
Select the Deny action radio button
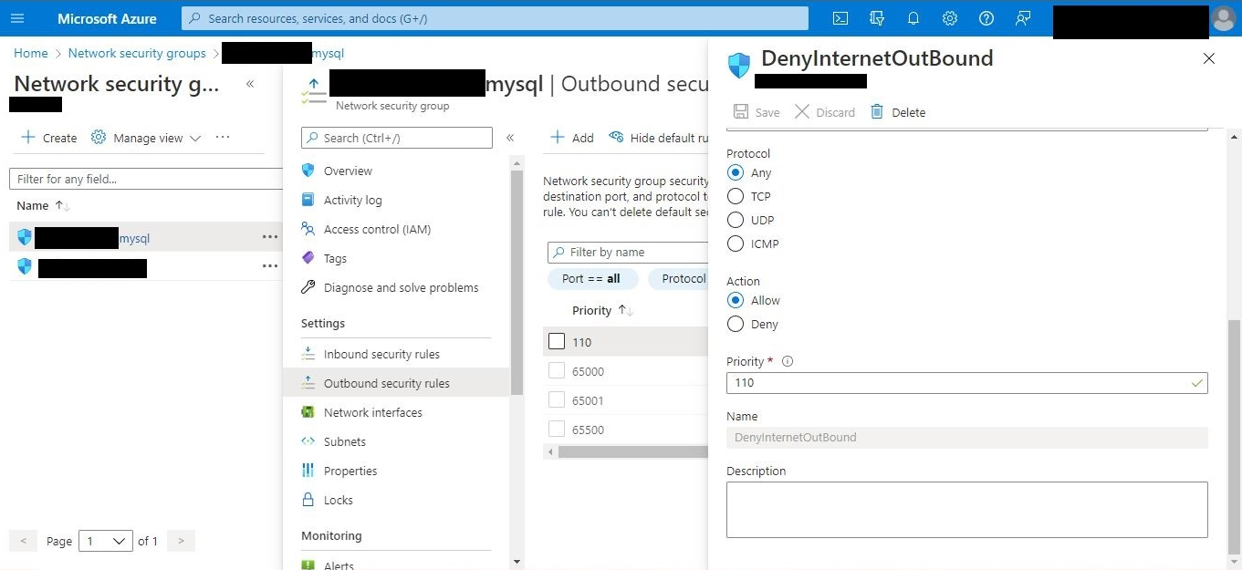(x=736, y=324)
